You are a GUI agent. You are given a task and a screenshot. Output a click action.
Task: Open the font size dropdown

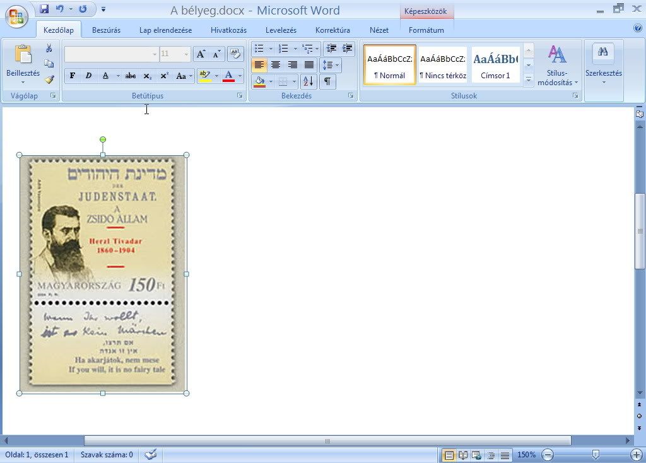[186, 54]
